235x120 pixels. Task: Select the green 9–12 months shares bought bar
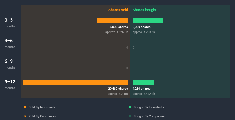coord(143,82)
